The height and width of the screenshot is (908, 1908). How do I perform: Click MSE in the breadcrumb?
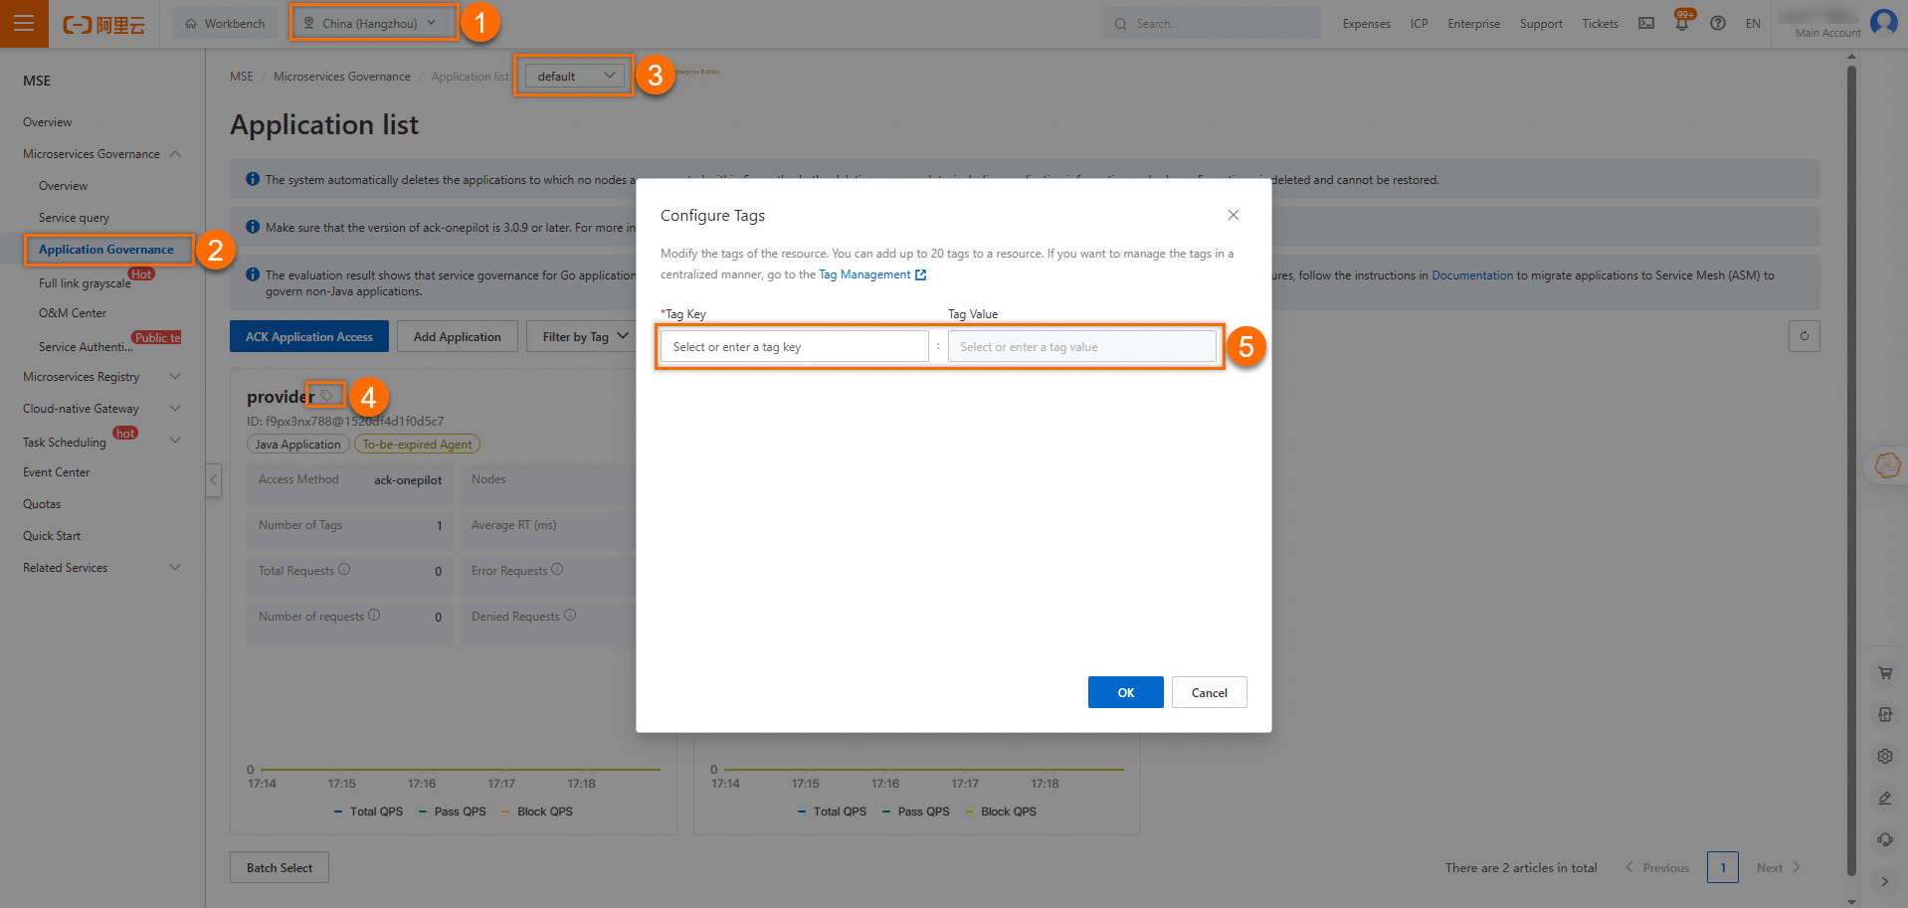point(242,77)
